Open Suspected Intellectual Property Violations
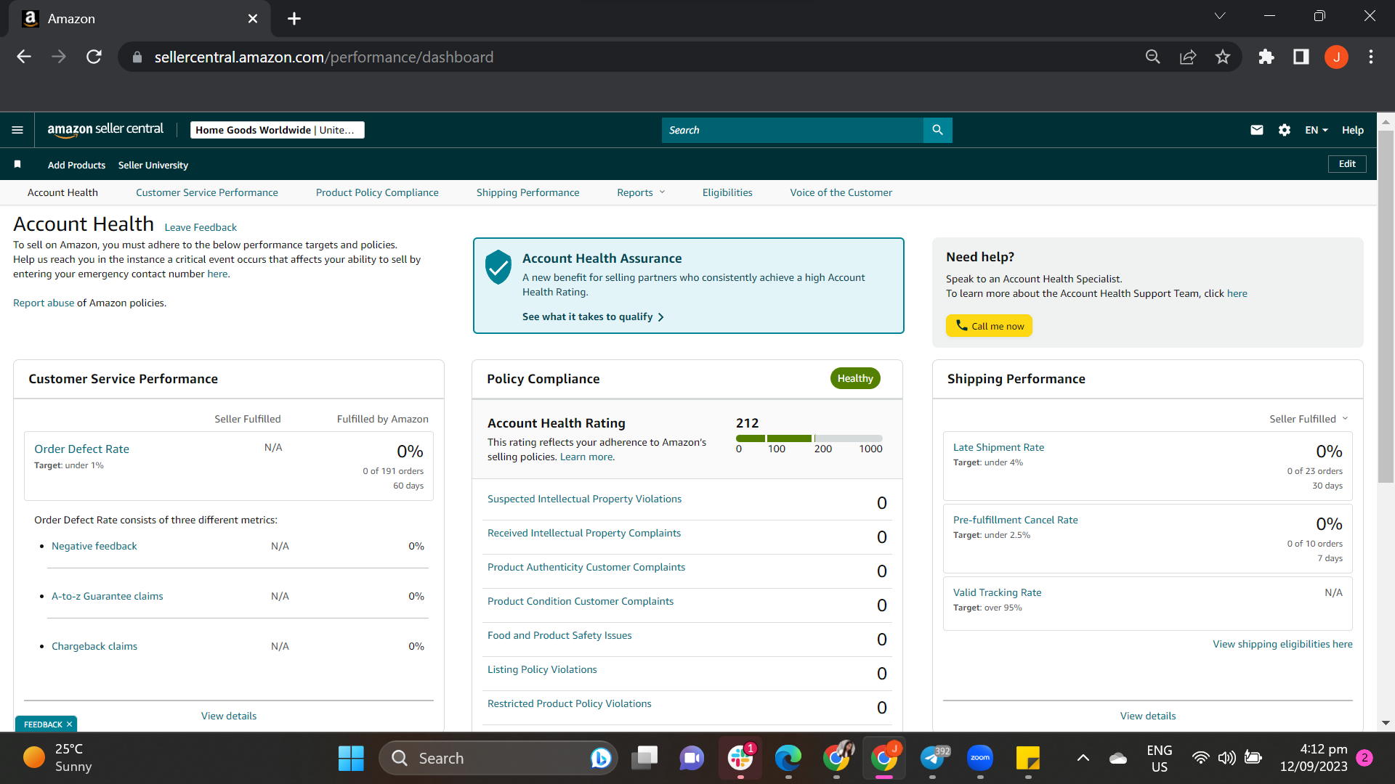This screenshot has height=784, width=1395. (x=585, y=499)
